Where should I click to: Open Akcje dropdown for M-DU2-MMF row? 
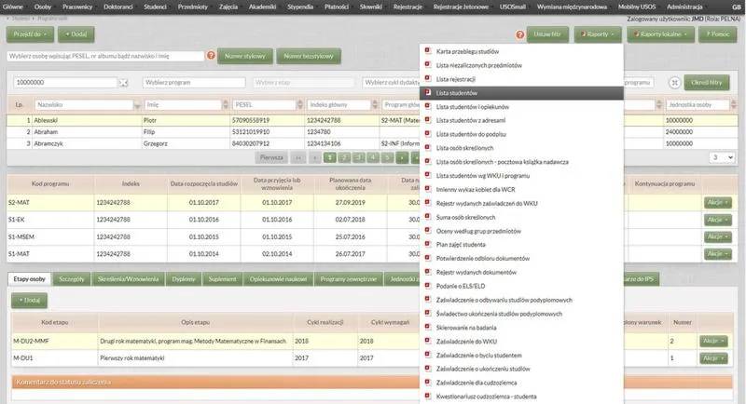[x=713, y=341]
